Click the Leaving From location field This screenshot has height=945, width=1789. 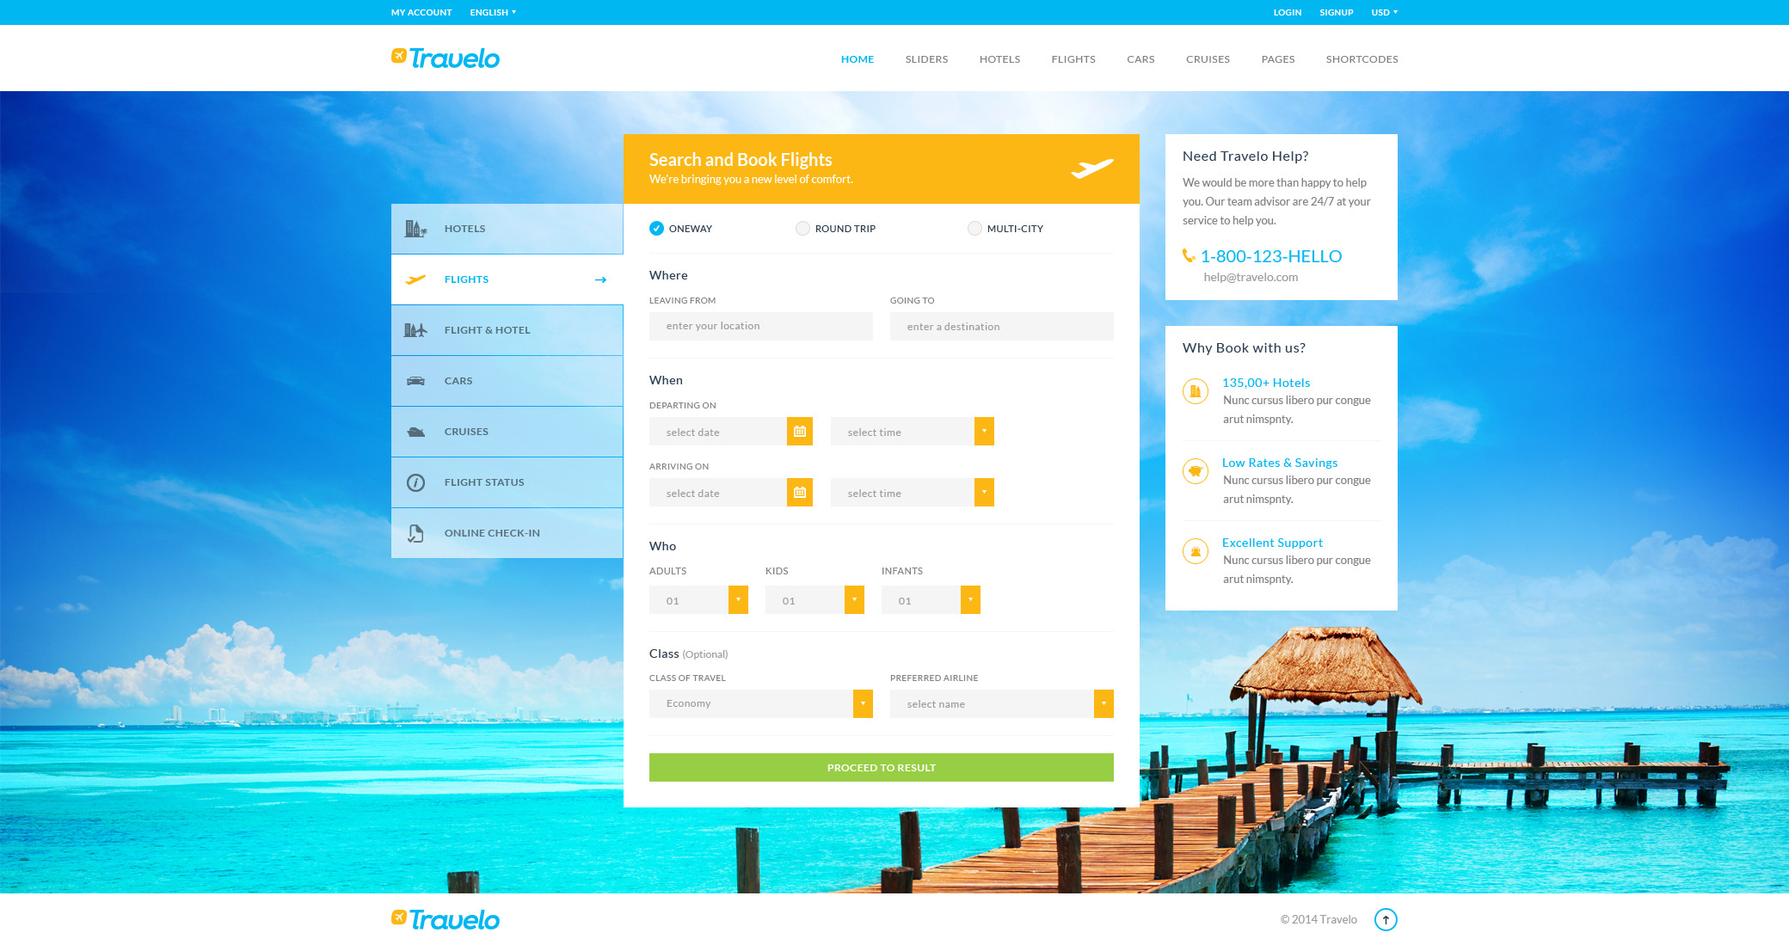coord(760,326)
